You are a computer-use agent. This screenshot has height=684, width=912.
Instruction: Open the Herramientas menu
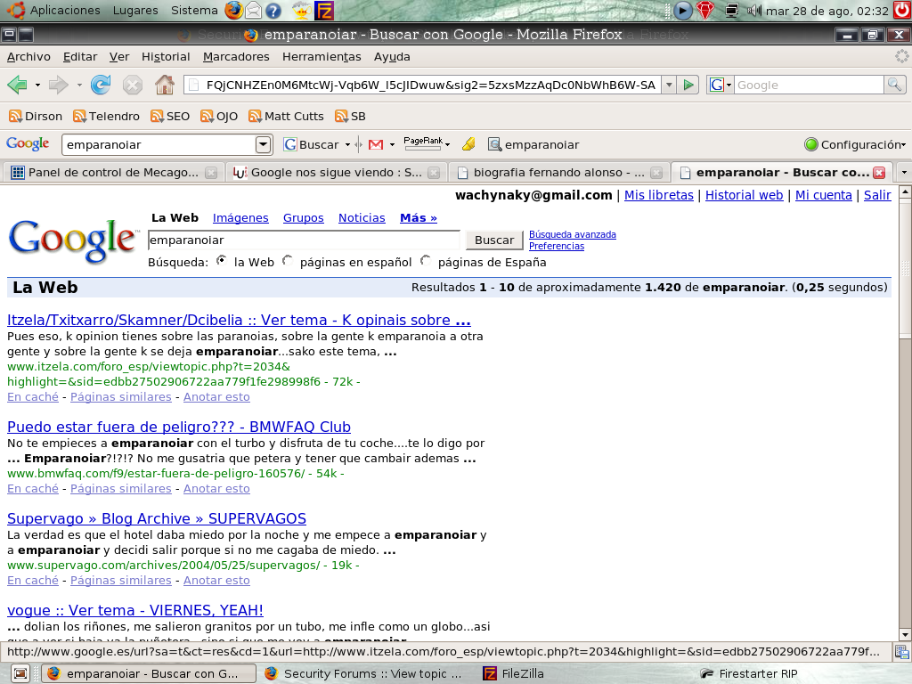pos(322,57)
